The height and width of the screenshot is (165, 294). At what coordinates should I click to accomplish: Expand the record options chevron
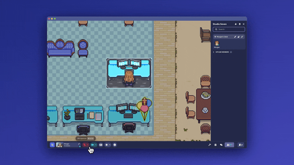click(110, 145)
